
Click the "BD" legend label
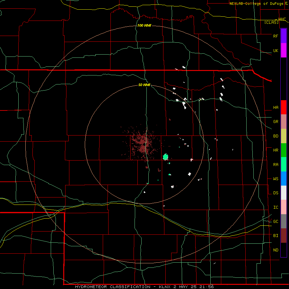pyautogui.click(x=276, y=136)
